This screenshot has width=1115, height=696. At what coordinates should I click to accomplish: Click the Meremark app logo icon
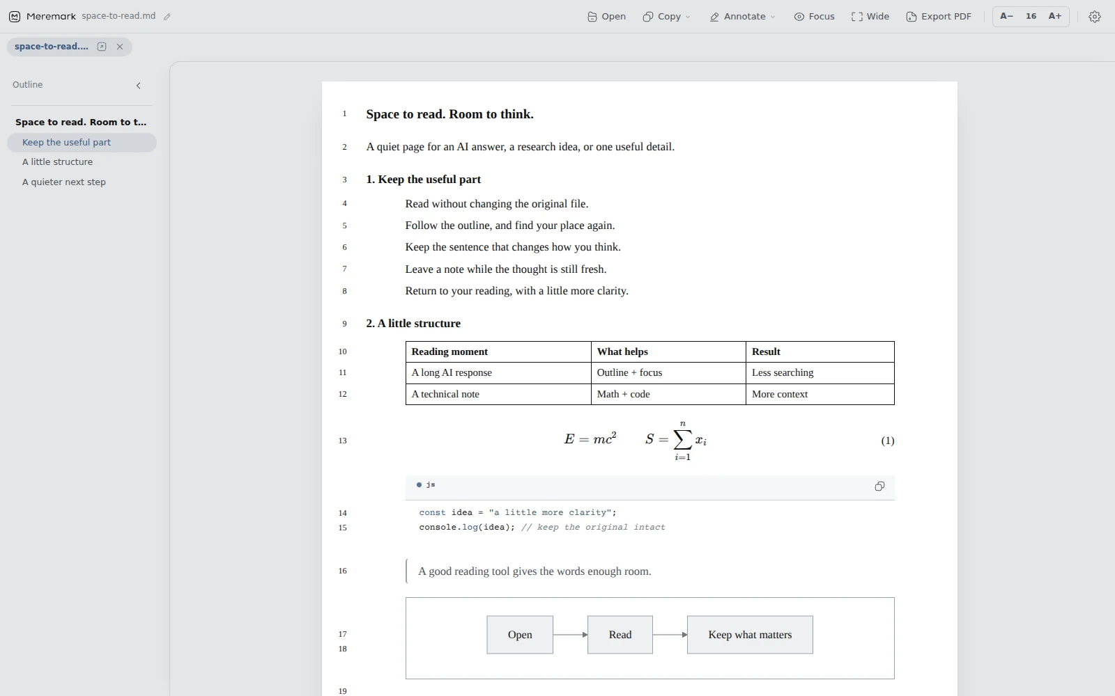15,16
